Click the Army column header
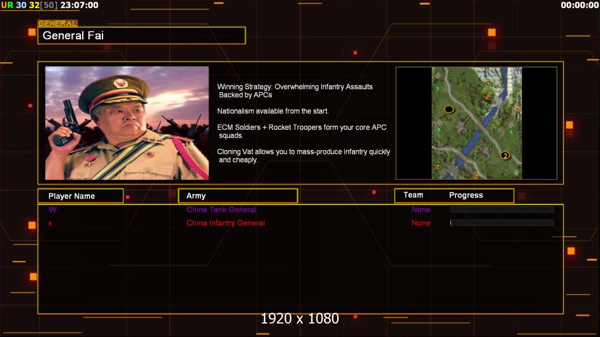 click(238, 196)
